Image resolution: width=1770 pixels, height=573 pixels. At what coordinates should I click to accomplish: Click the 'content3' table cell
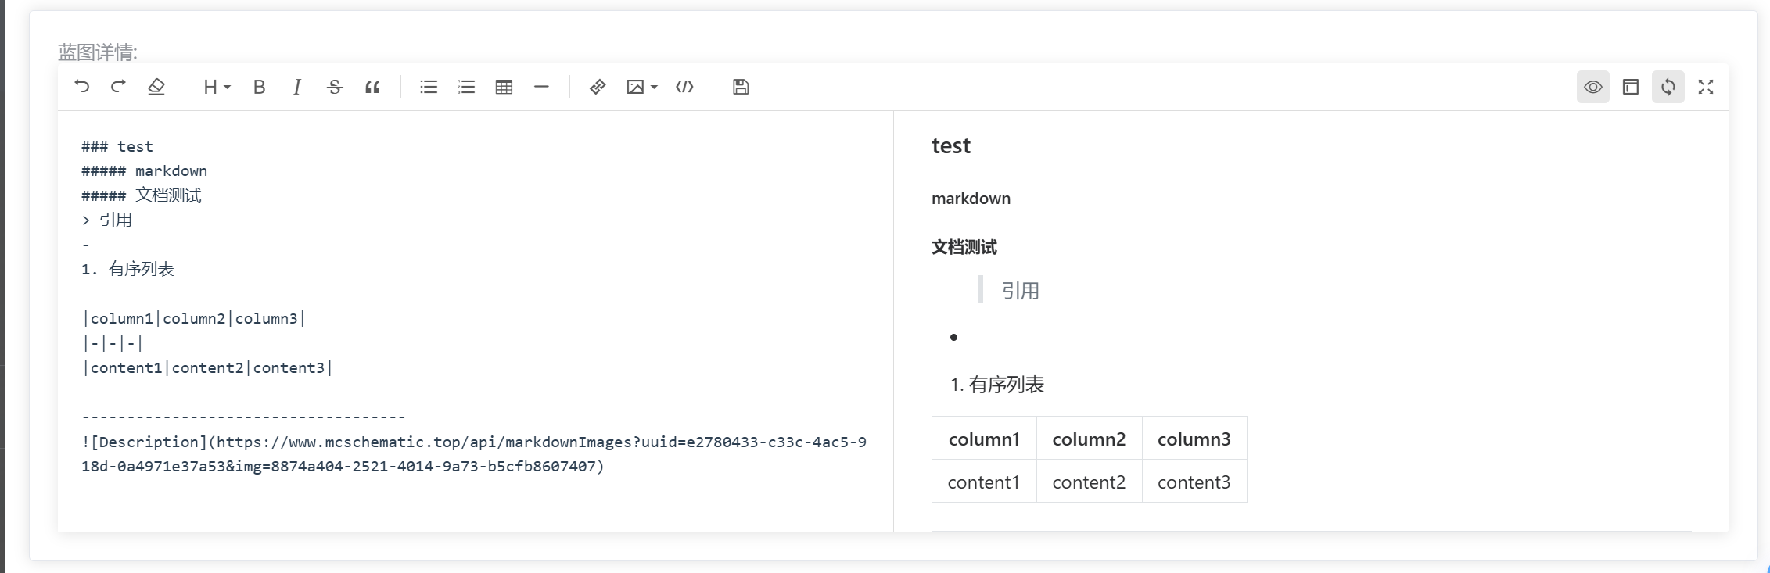[x=1194, y=482]
